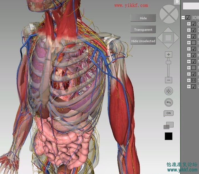The width and height of the screenshot is (199, 174).
Task: Click the up arrow of the pan control
Action: (168, 30)
